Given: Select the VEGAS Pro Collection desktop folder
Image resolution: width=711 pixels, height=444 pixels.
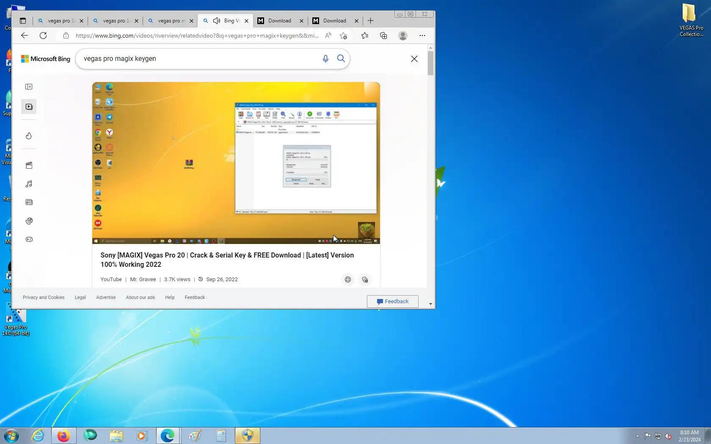Looking at the screenshot, I should tap(691, 20).
